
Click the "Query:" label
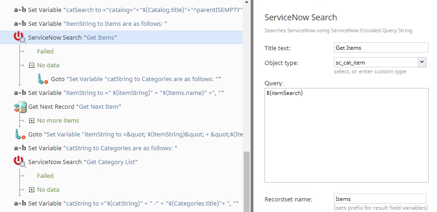click(x=274, y=83)
